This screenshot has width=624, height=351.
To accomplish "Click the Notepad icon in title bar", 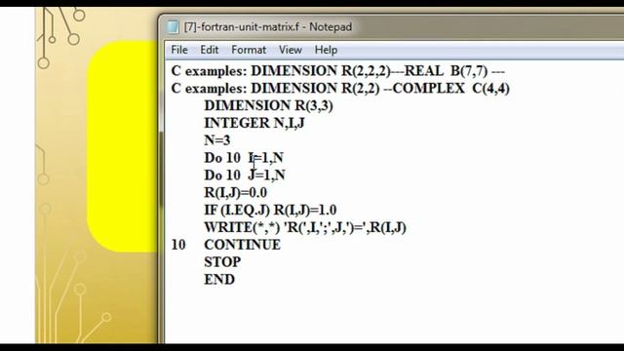I will point(174,26).
